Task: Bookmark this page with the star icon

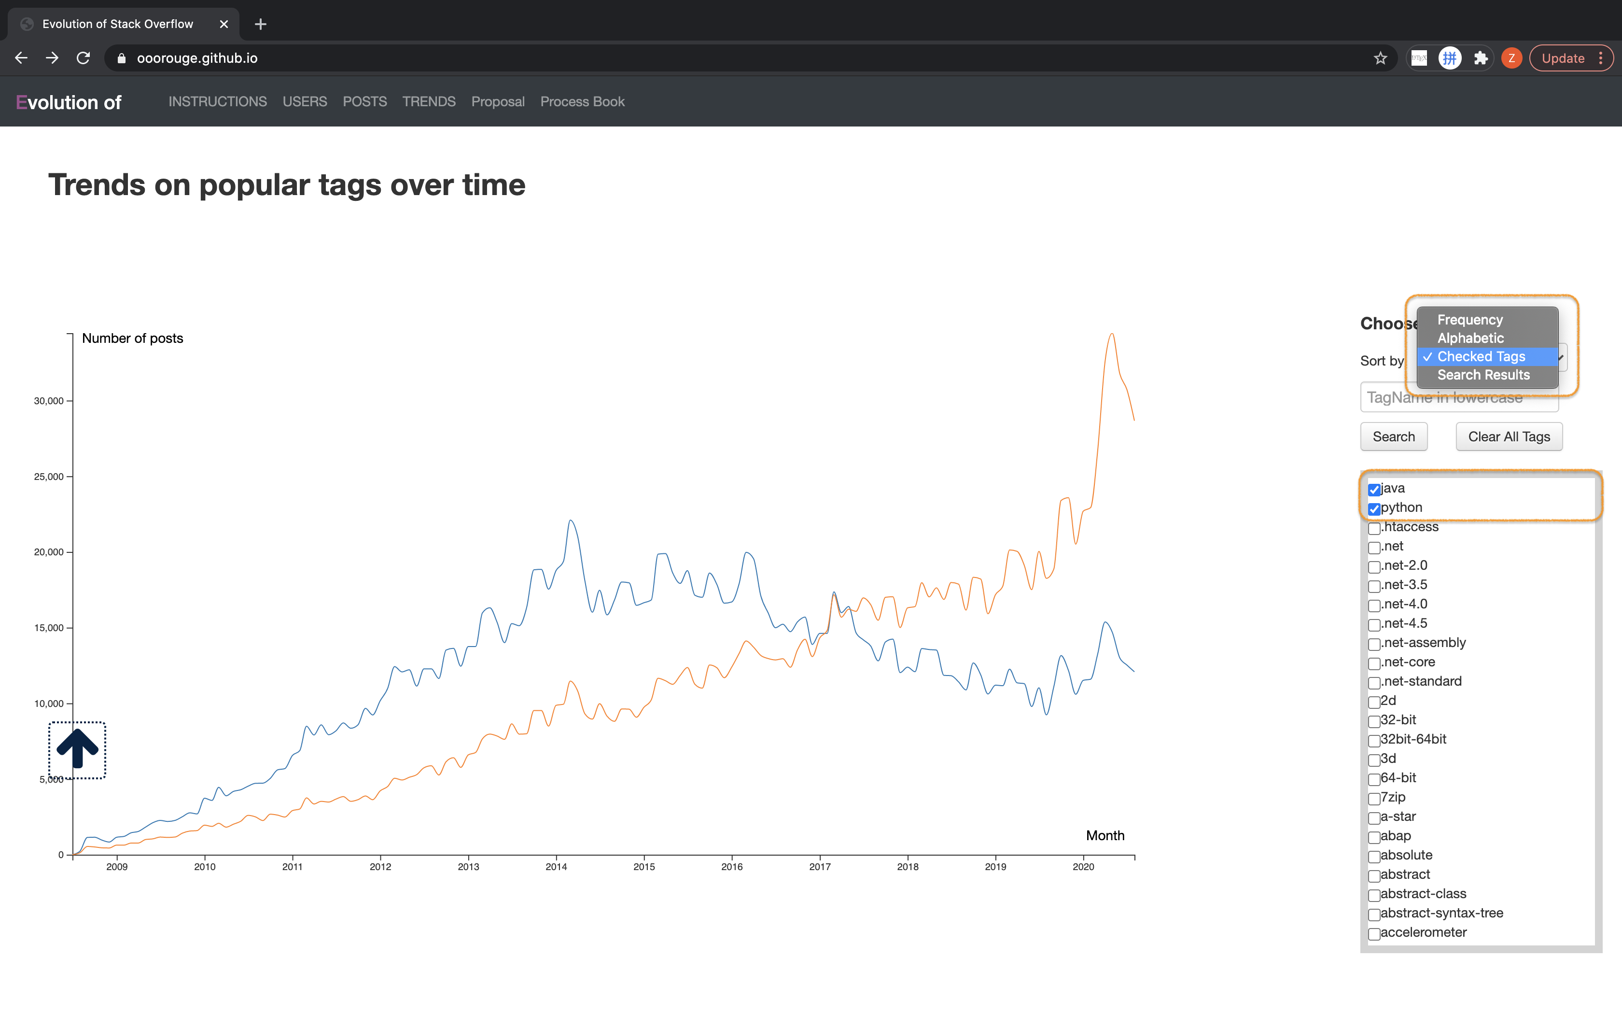Action: (x=1380, y=58)
